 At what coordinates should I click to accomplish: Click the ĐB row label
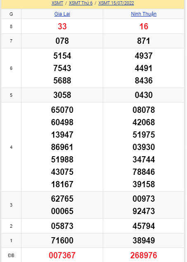(11, 255)
